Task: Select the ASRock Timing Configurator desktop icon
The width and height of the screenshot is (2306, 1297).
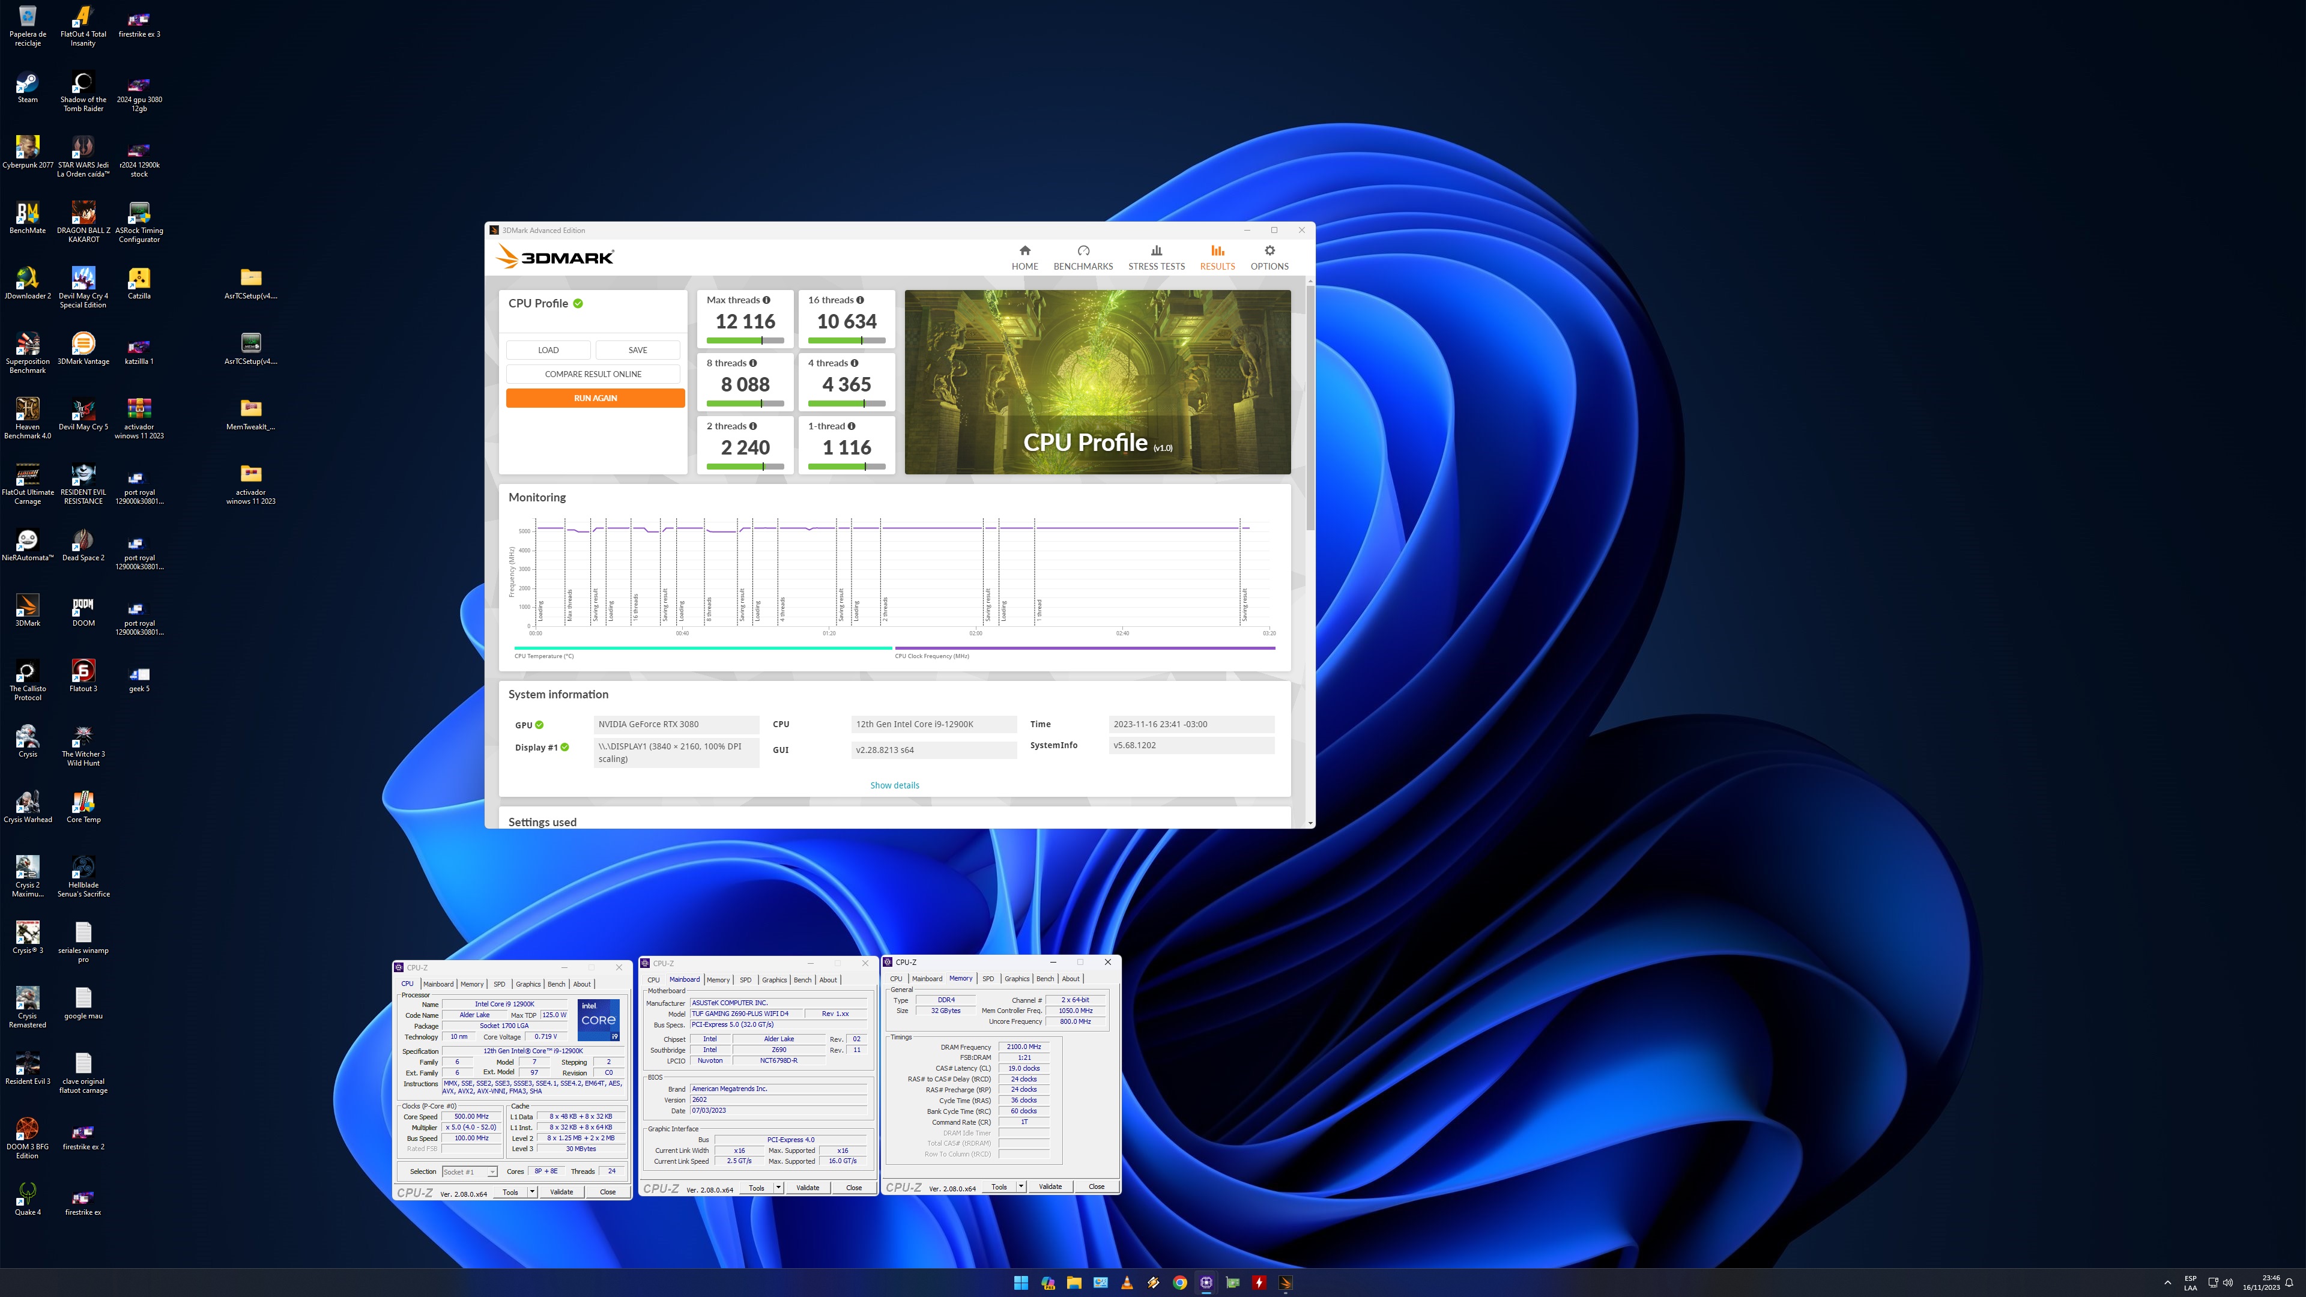Action: pyautogui.click(x=139, y=222)
